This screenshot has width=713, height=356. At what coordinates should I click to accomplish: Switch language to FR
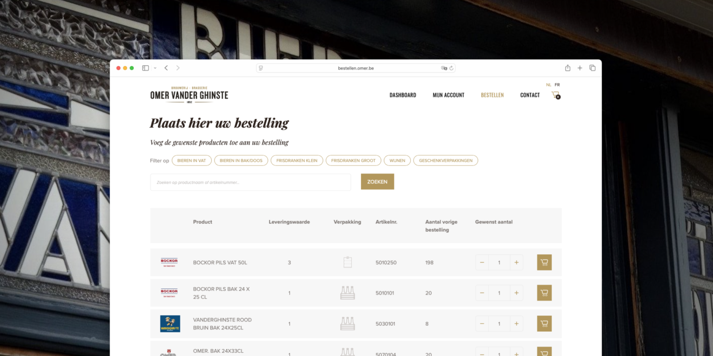[557, 85]
